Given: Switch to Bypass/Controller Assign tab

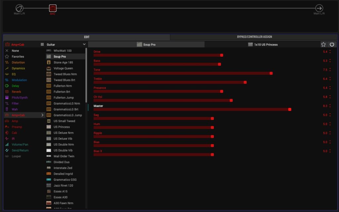Looking at the screenshot, I should (254, 37).
